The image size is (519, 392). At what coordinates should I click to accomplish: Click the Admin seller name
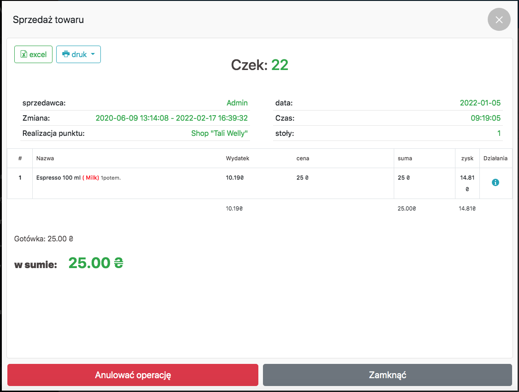pos(237,103)
